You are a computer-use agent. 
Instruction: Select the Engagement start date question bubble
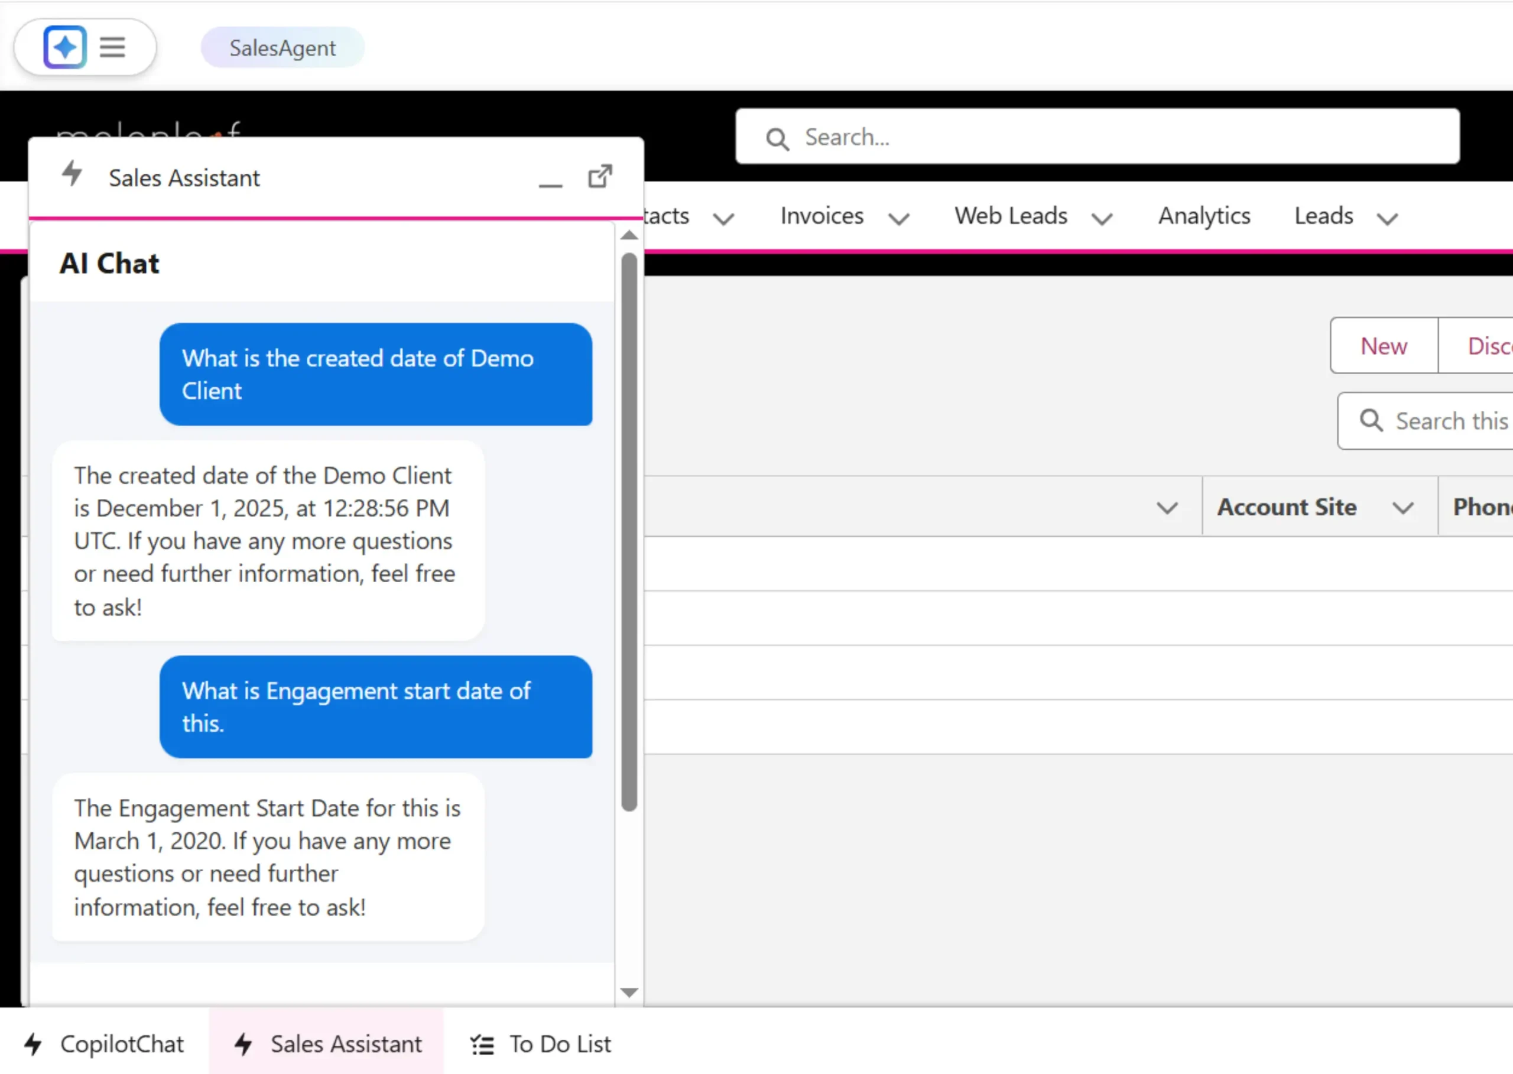375,707
